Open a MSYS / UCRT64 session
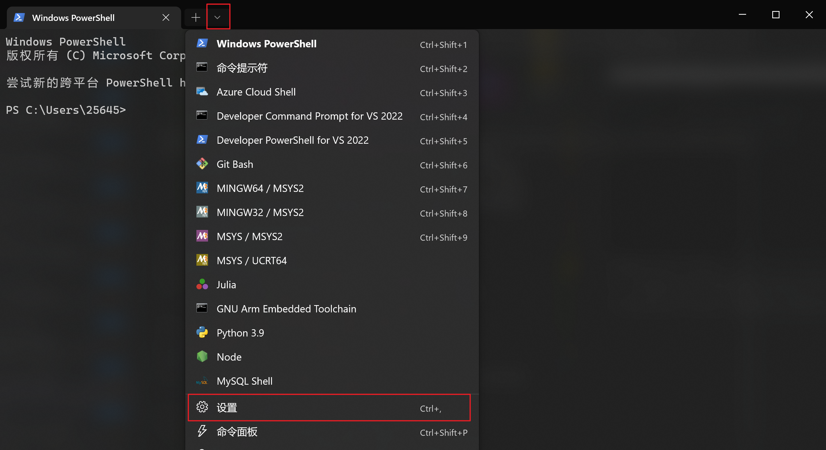The height and width of the screenshot is (450, 826). 251,260
